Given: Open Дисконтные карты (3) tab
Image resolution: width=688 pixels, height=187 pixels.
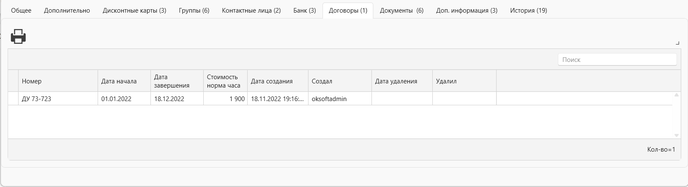Looking at the screenshot, I should point(134,11).
